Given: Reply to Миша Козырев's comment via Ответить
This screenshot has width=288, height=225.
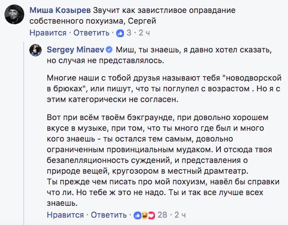Looking at the screenshot, I should (91, 33).
